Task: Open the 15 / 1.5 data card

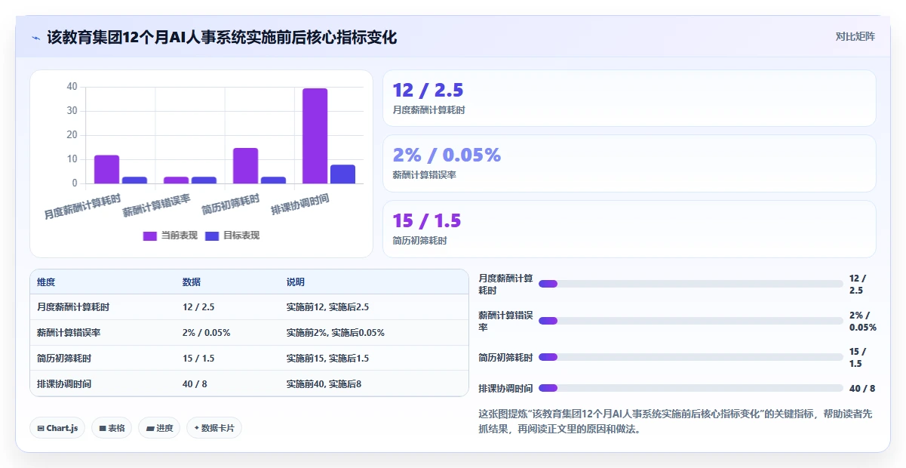Action: point(629,229)
